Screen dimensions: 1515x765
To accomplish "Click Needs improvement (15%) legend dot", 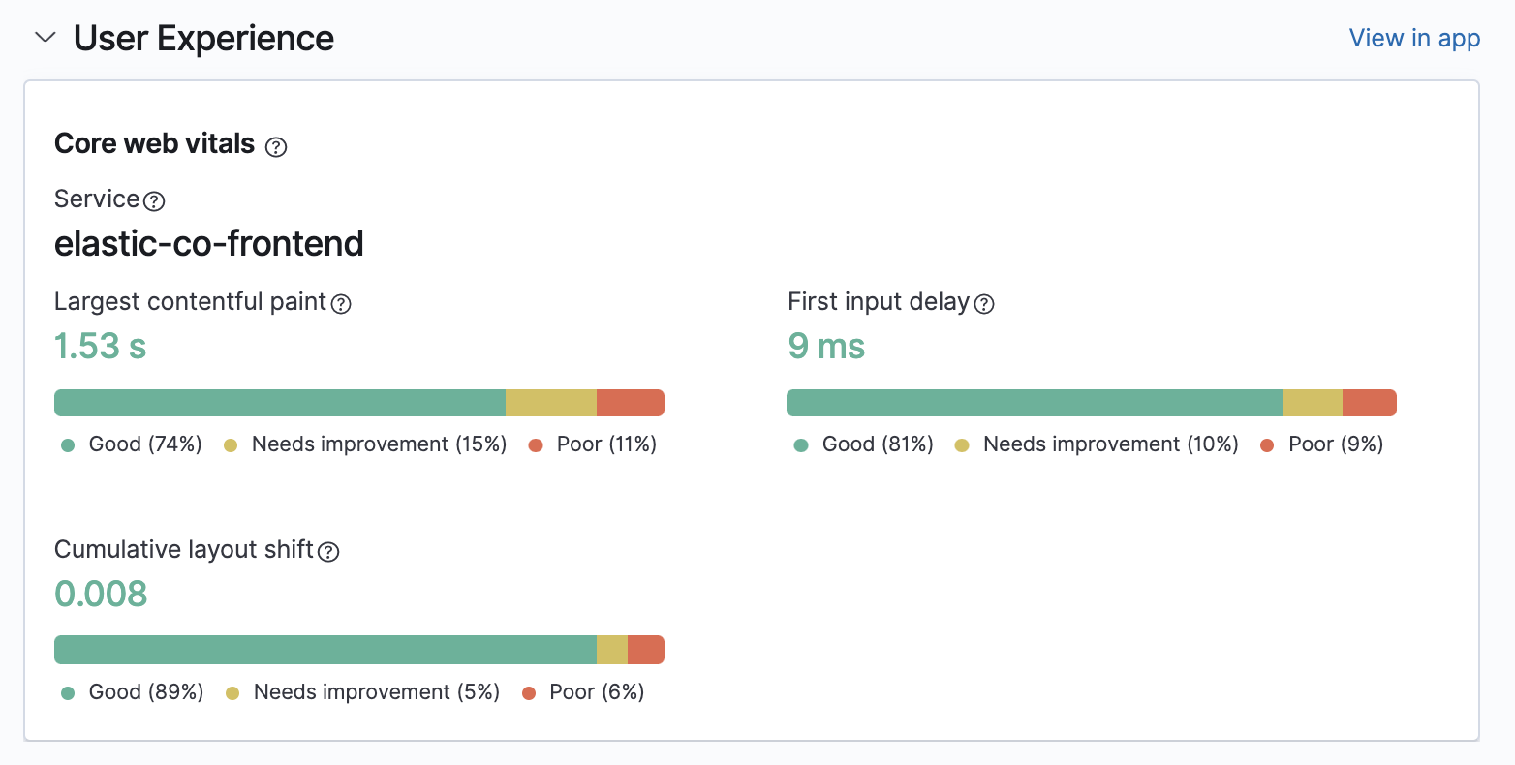I will point(231,445).
